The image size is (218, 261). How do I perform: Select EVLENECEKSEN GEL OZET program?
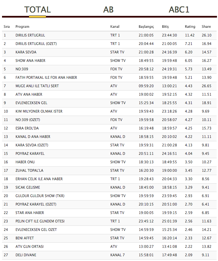[x=36, y=230]
